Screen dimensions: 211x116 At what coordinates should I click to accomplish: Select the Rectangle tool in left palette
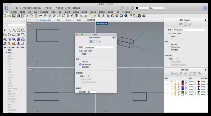[14, 35]
